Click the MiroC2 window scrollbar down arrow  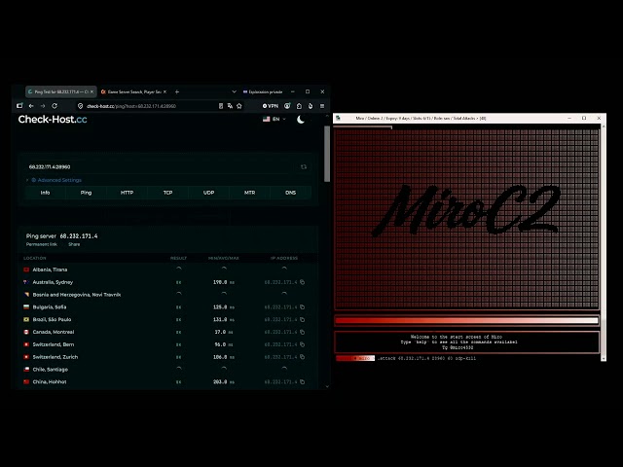tap(604, 358)
